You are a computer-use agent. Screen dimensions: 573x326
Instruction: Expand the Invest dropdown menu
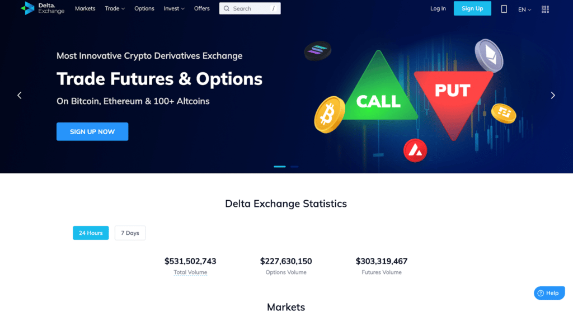(174, 8)
